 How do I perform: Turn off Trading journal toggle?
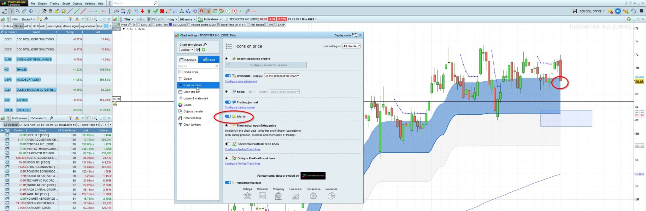[228, 102]
